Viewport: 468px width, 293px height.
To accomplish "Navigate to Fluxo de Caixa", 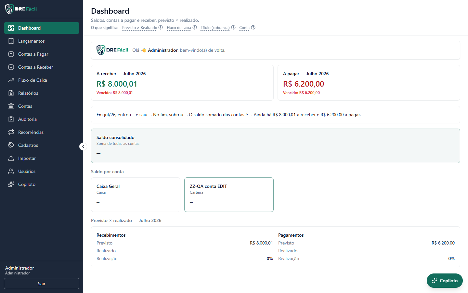I will [x=42, y=80].
